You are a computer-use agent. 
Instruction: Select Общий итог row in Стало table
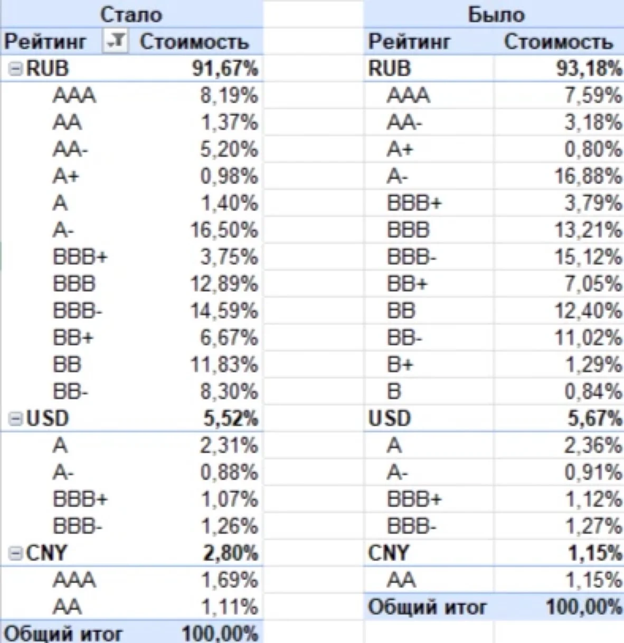pos(131,632)
